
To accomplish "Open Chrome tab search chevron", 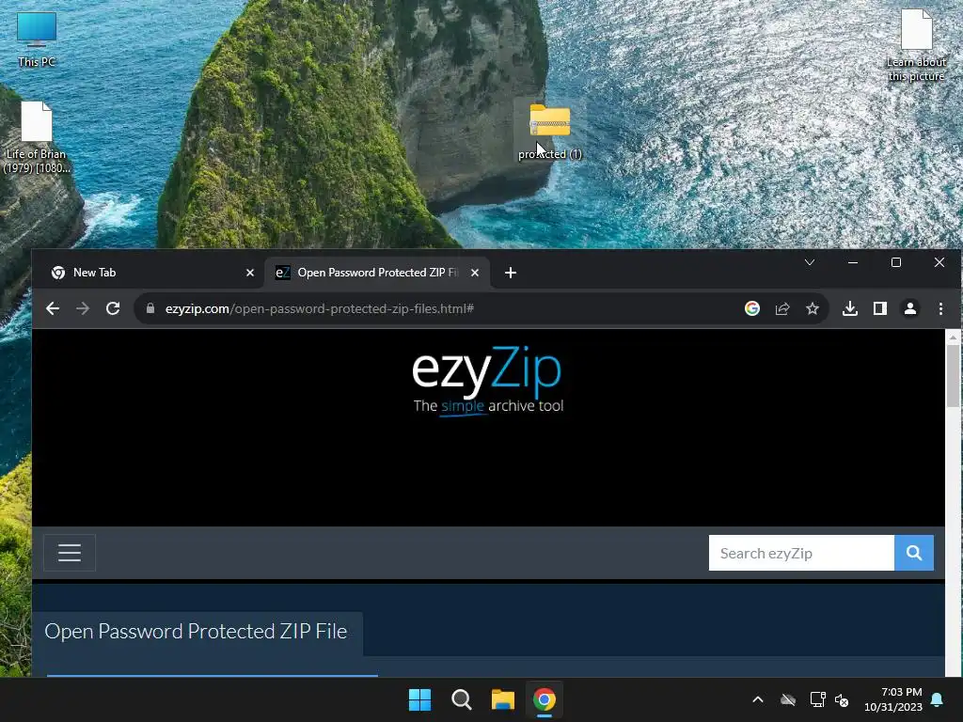I will [810, 263].
